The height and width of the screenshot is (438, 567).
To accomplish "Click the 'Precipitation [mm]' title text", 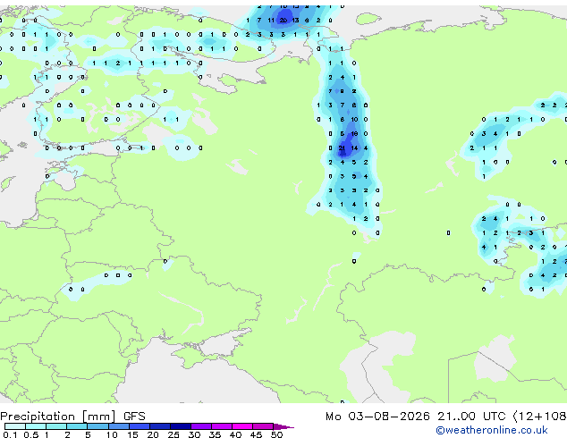I will (x=57, y=417).
